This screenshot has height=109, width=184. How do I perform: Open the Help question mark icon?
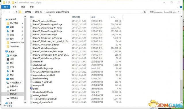181,7
